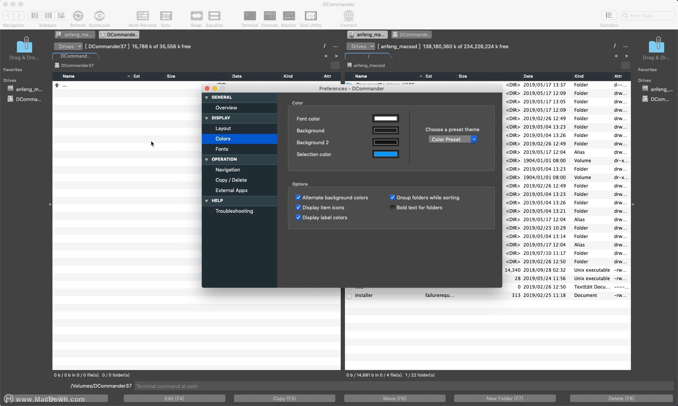Select the DCom... drive in the right sidebar

pyautogui.click(x=656, y=99)
